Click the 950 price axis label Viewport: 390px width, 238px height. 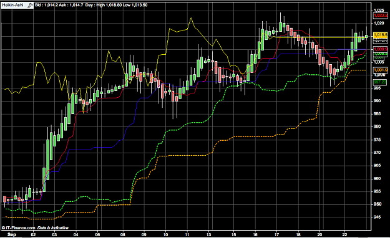point(377,204)
